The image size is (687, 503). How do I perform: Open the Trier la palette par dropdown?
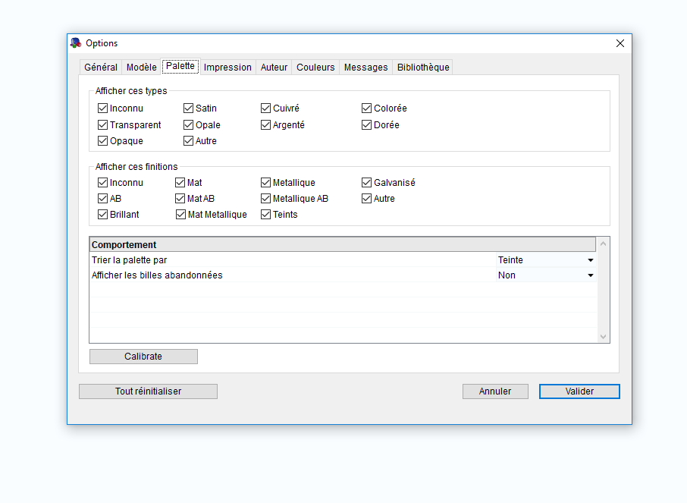pos(590,260)
